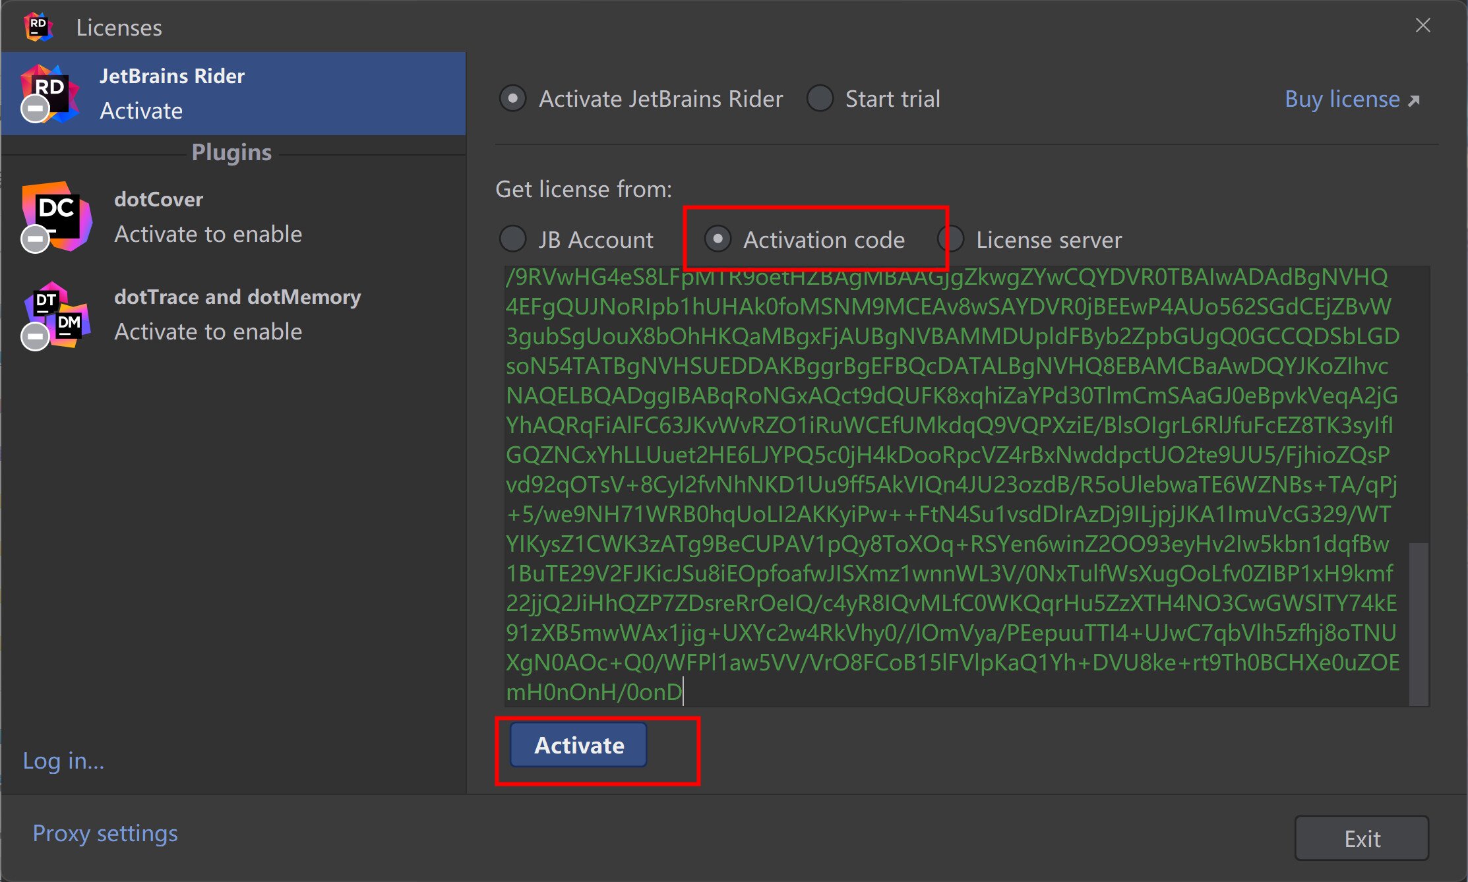1468x882 pixels.
Task: Select dotCover plugin entry
Action: (x=233, y=218)
